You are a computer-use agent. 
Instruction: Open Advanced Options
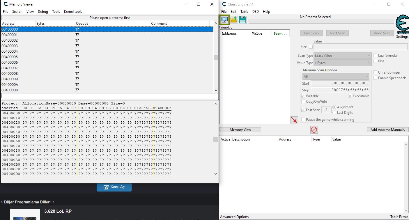click(234, 217)
